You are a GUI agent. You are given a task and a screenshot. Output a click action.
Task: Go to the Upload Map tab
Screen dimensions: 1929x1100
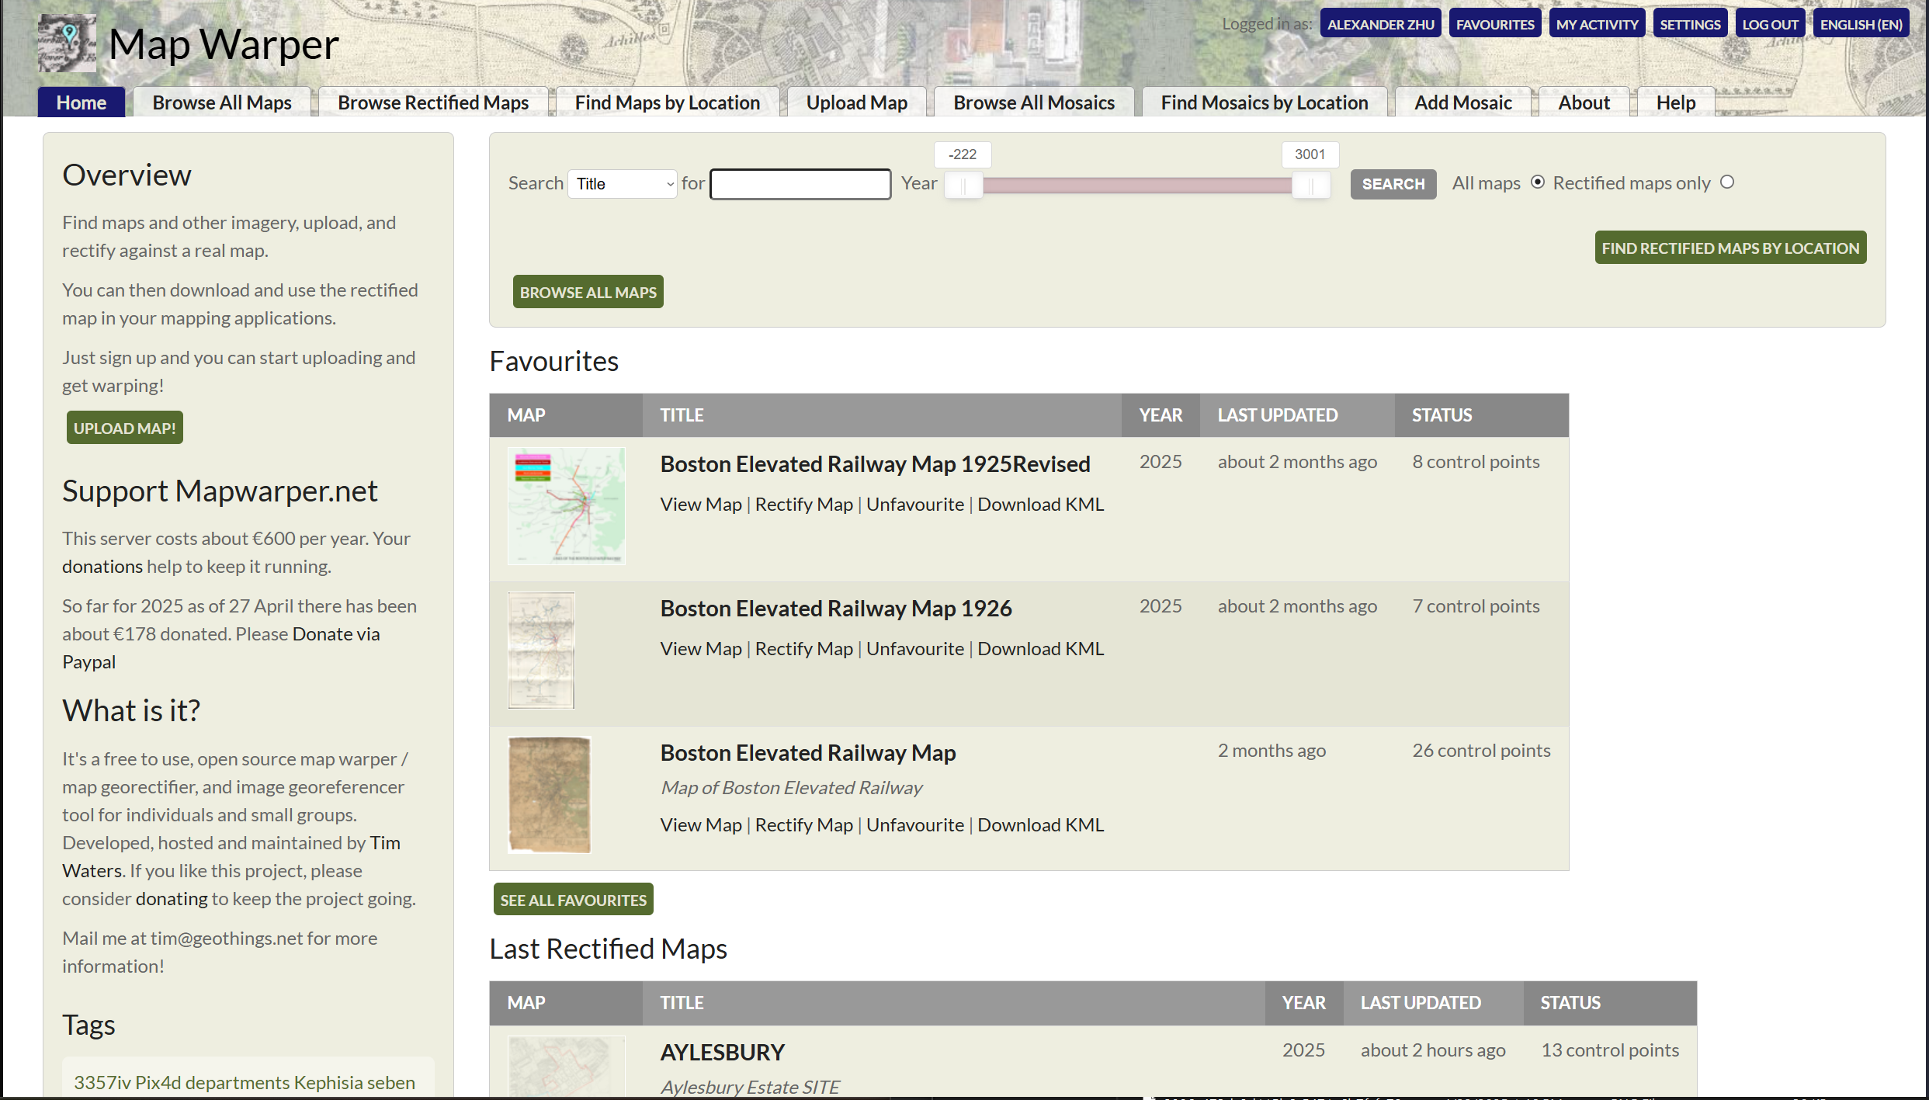pyautogui.click(x=857, y=102)
